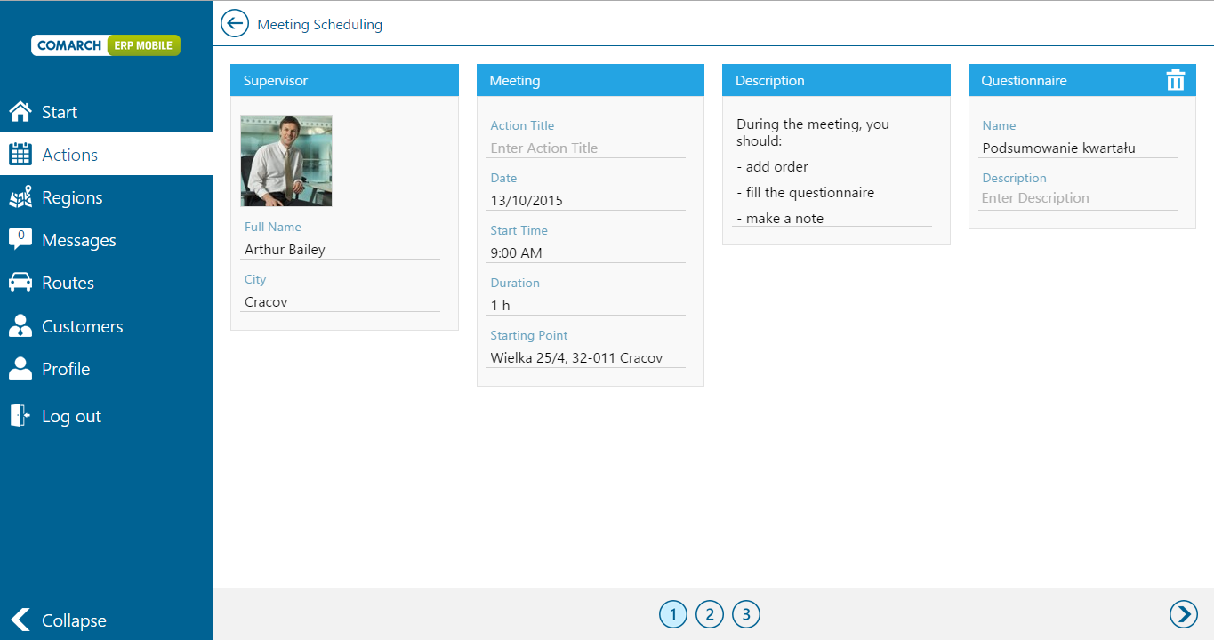The width and height of the screenshot is (1214, 640).
Task: Switch to page 2 step indicator
Action: [x=710, y=614]
